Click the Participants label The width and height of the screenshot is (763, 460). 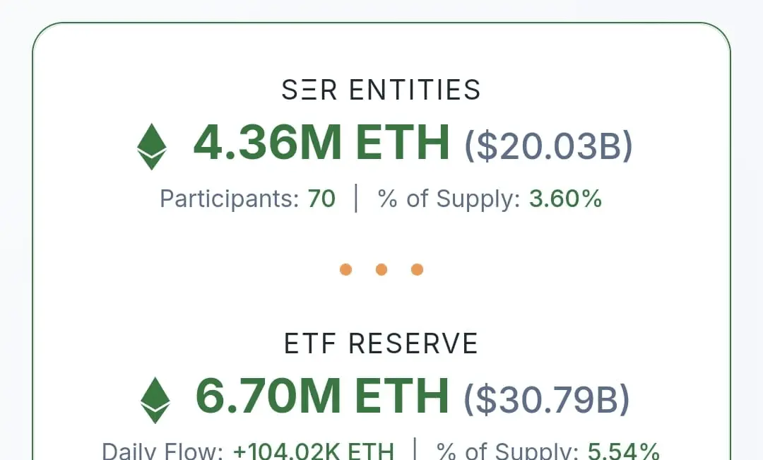(x=230, y=199)
